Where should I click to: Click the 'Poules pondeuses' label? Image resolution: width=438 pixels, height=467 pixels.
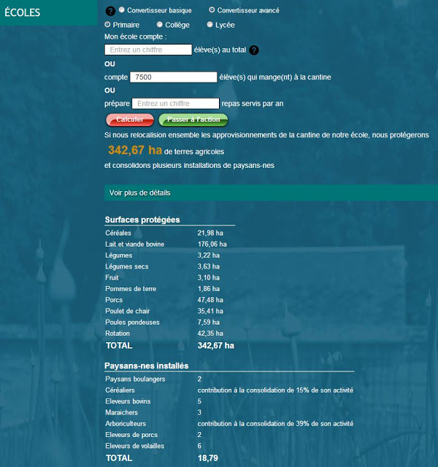(x=132, y=323)
